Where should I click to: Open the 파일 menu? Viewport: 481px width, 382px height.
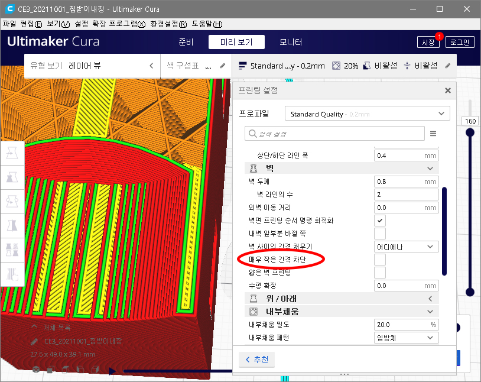coord(9,24)
